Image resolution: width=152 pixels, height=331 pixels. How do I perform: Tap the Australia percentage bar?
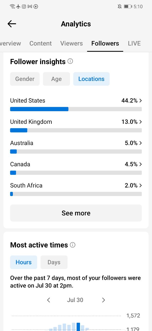[x=76, y=152]
